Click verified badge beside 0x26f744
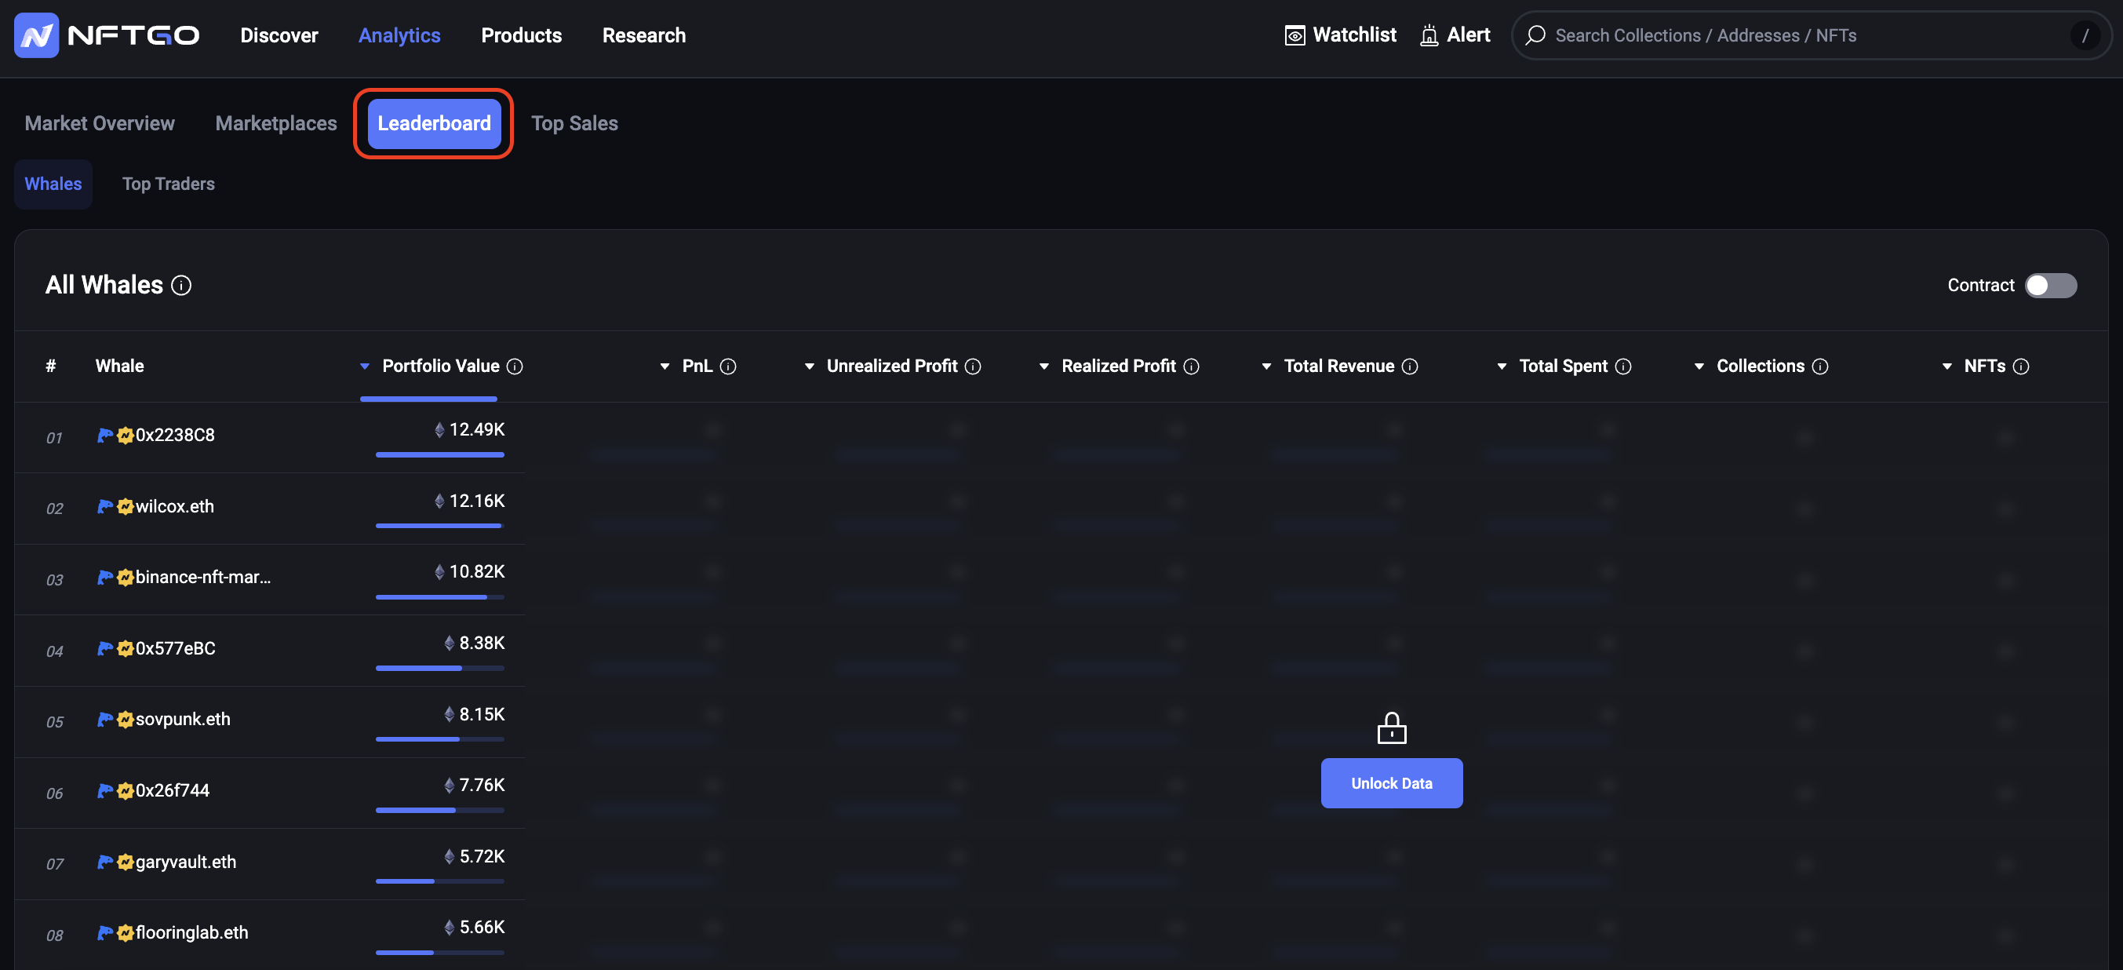Screen dimensions: 2123x970 click(126, 791)
